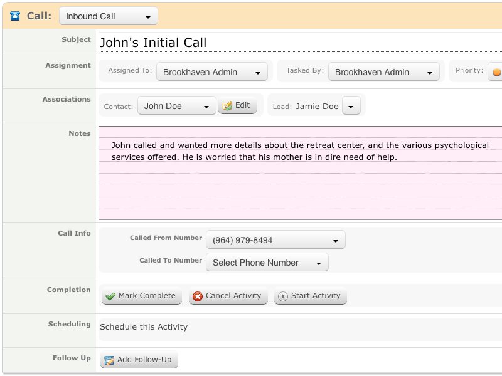502x376 pixels.
Task: Click into the pink Notes text area
Action: pyautogui.click(x=300, y=173)
